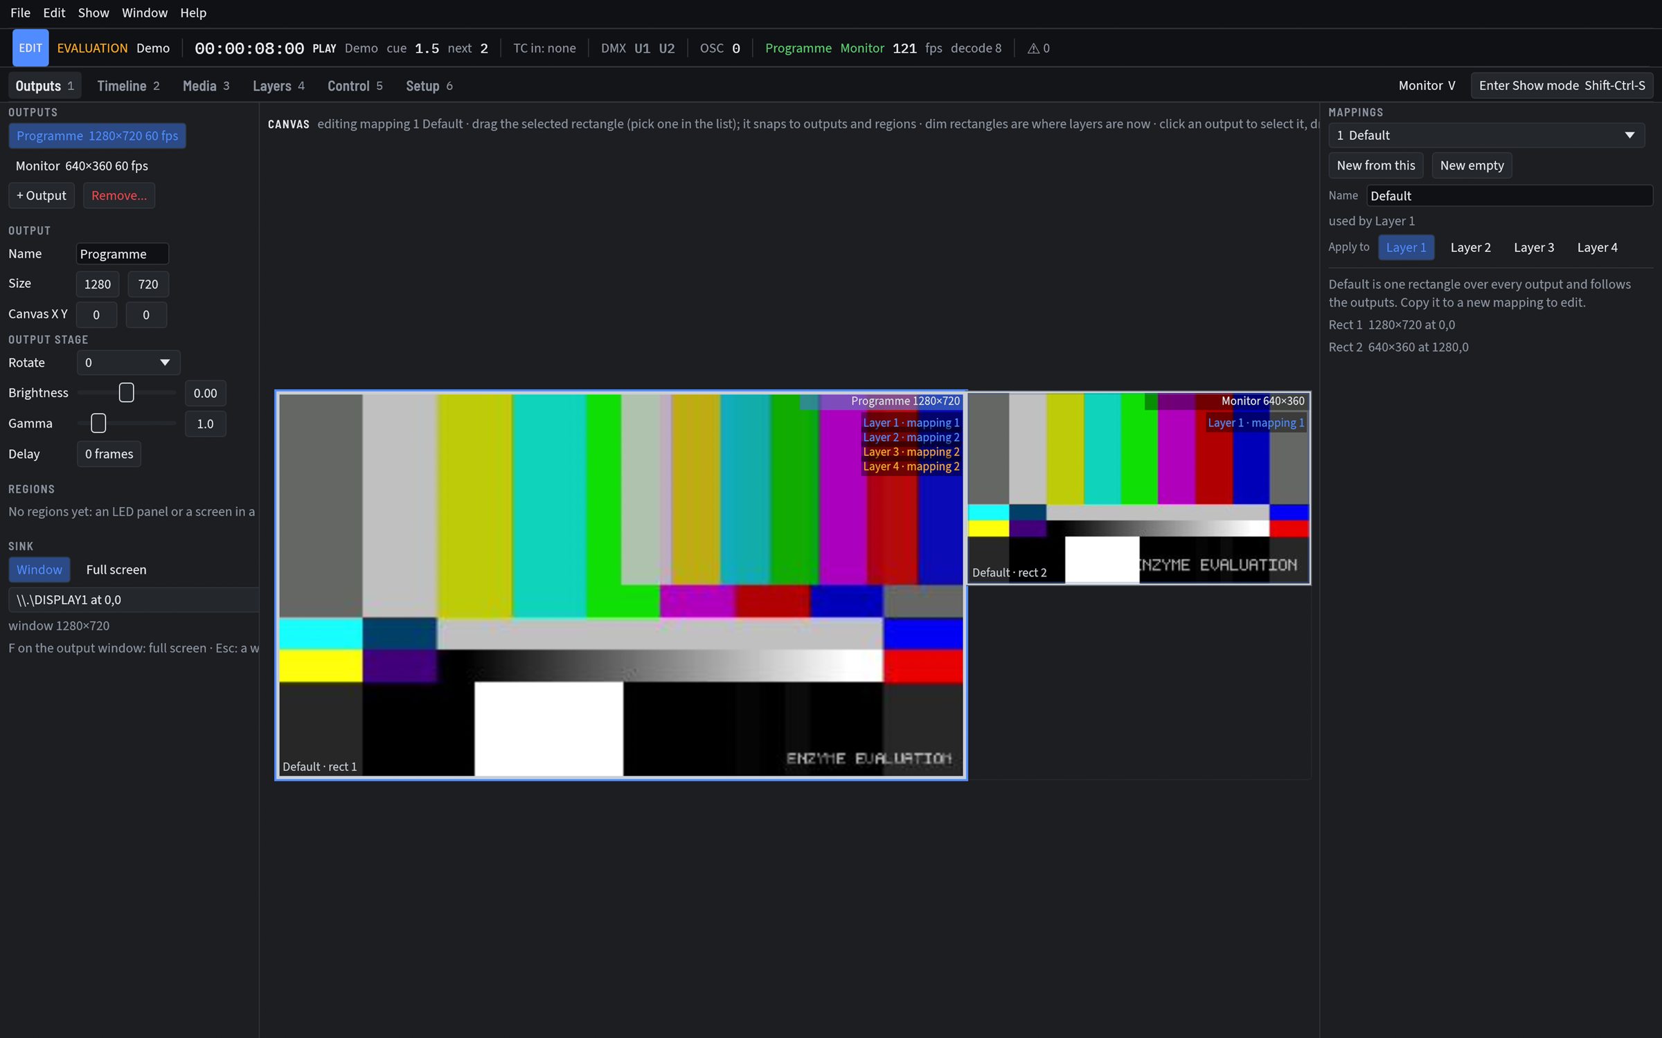Select Window sink mode
The height and width of the screenshot is (1038, 1662).
[x=39, y=570]
